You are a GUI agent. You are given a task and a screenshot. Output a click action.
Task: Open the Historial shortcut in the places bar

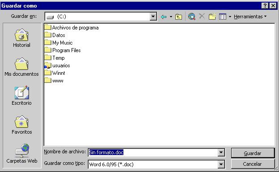point(21,38)
